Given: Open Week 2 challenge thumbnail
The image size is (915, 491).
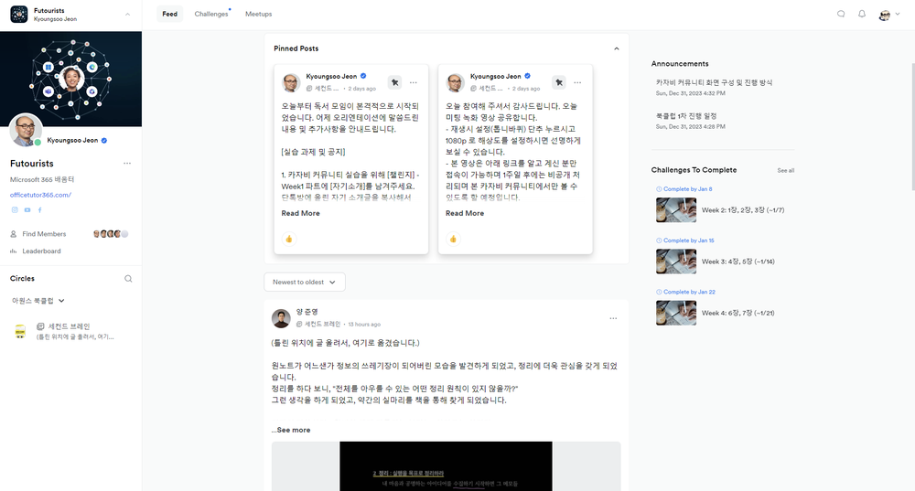Looking at the screenshot, I should [x=675, y=210].
